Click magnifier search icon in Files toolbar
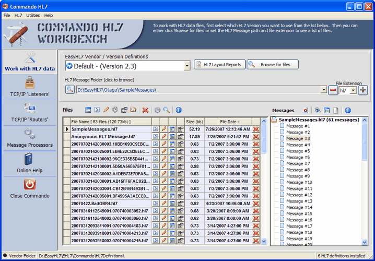Viewport: 375px width, 261px height. 167,110
